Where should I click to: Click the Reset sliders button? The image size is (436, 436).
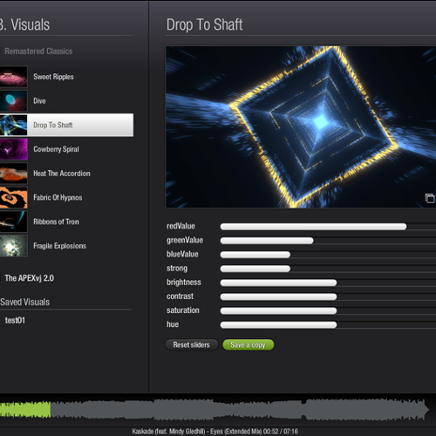coord(191,344)
